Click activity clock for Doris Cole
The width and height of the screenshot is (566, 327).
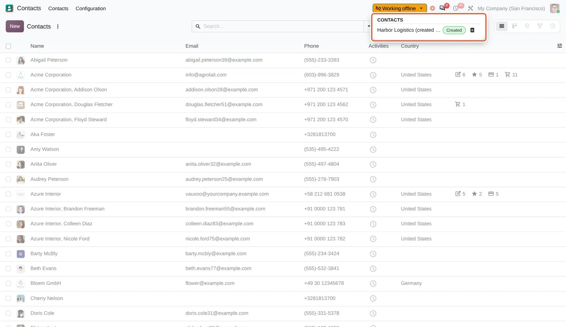[373, 313]
